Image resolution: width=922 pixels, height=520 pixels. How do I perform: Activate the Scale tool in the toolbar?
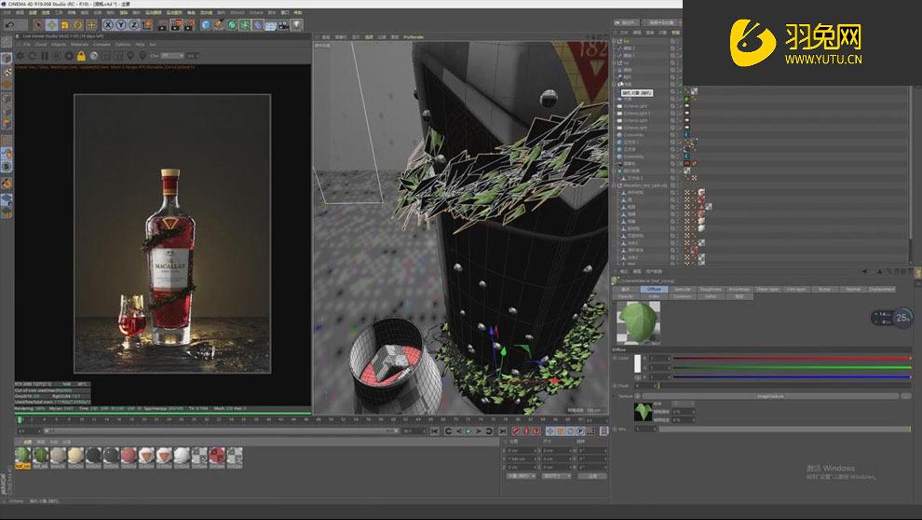(64, 25)
